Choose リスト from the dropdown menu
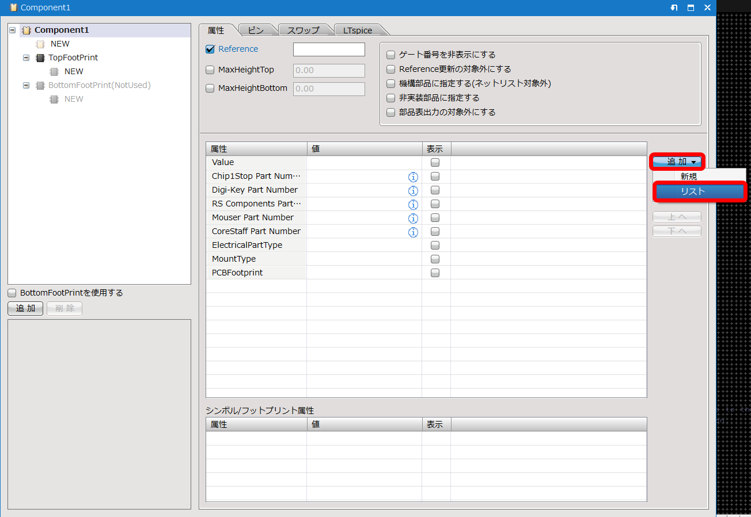The image size is (751, 517). click(x=700, y=192)
